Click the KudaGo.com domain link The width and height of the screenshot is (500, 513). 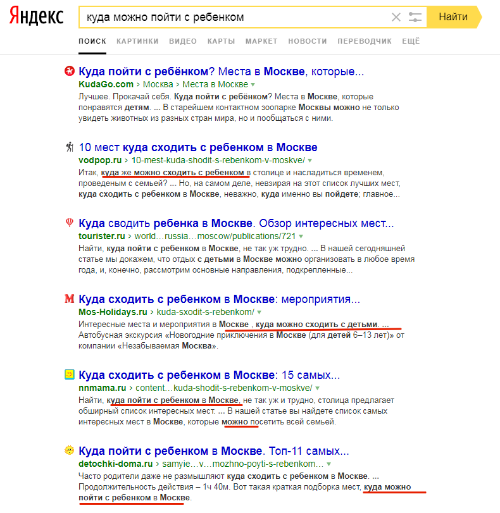[106, 84]
